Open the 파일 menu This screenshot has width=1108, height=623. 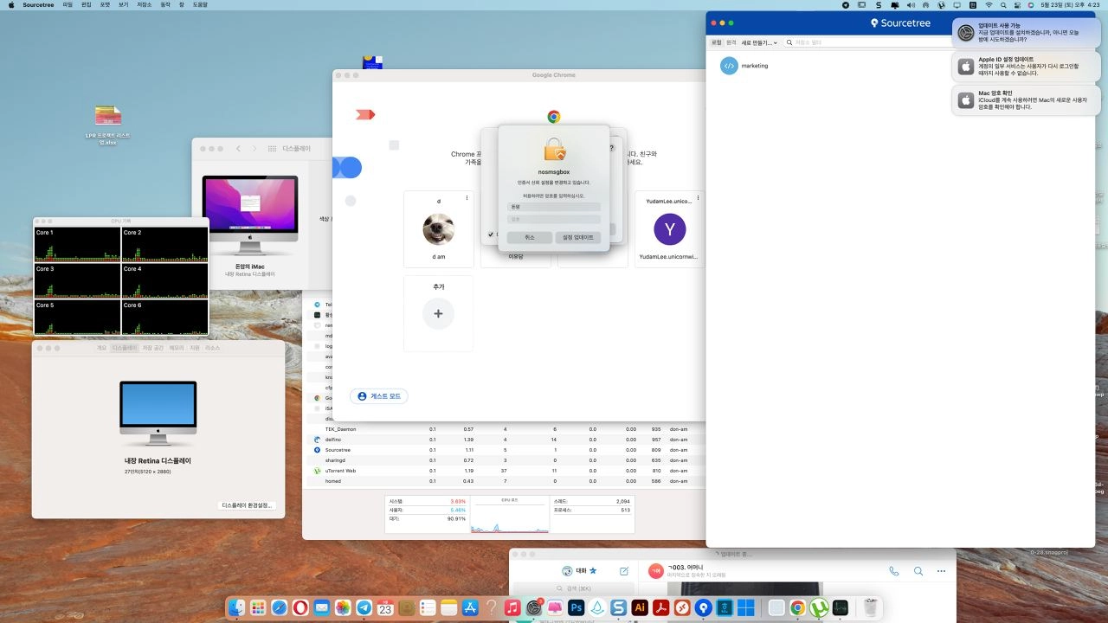(68, 5)
